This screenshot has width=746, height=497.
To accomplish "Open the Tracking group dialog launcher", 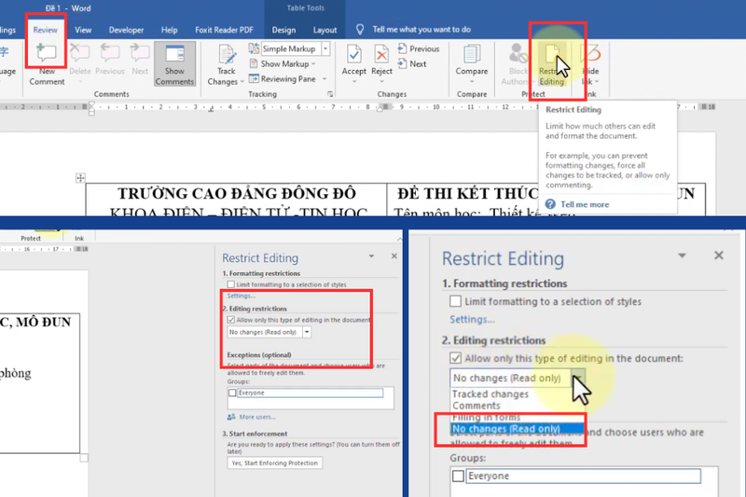I will pos(330,94).
